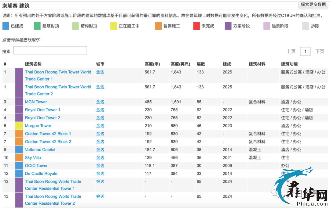Click green 建筑封顶 legend swatch
Viewport: 330px width, 208px height.
37,26
